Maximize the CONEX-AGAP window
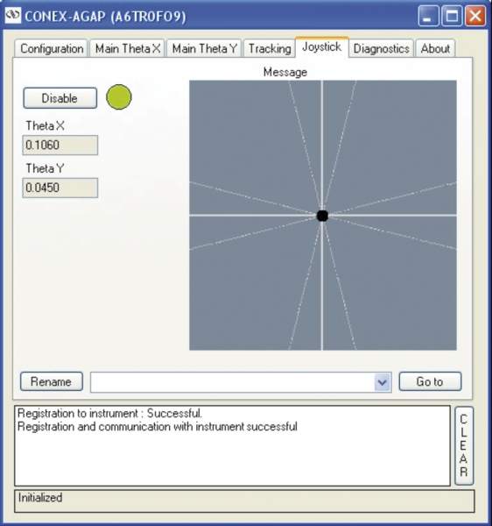The height and width of the screenshot is (526, 492). [x=452, y=16]
